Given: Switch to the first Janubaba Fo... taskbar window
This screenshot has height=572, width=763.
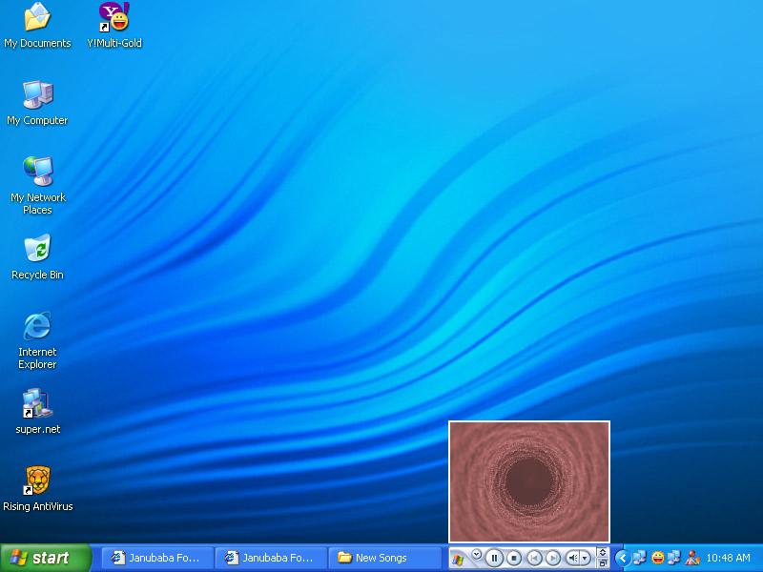Looking at the screenshot, I should (x=157, y=558).
